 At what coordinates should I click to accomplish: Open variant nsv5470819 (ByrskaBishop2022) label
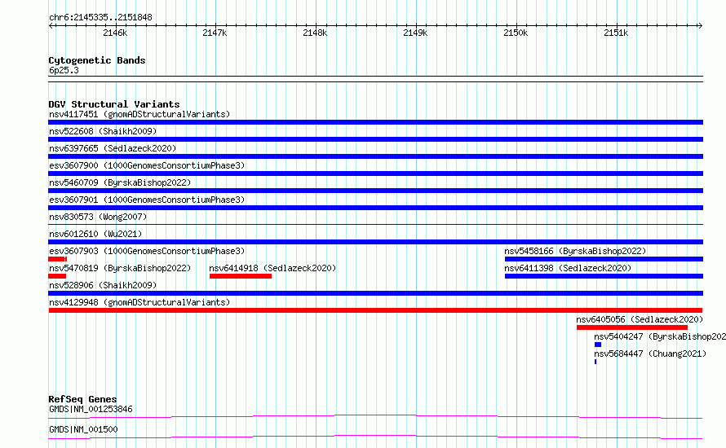pyautogui.click(x=120, y=268)
